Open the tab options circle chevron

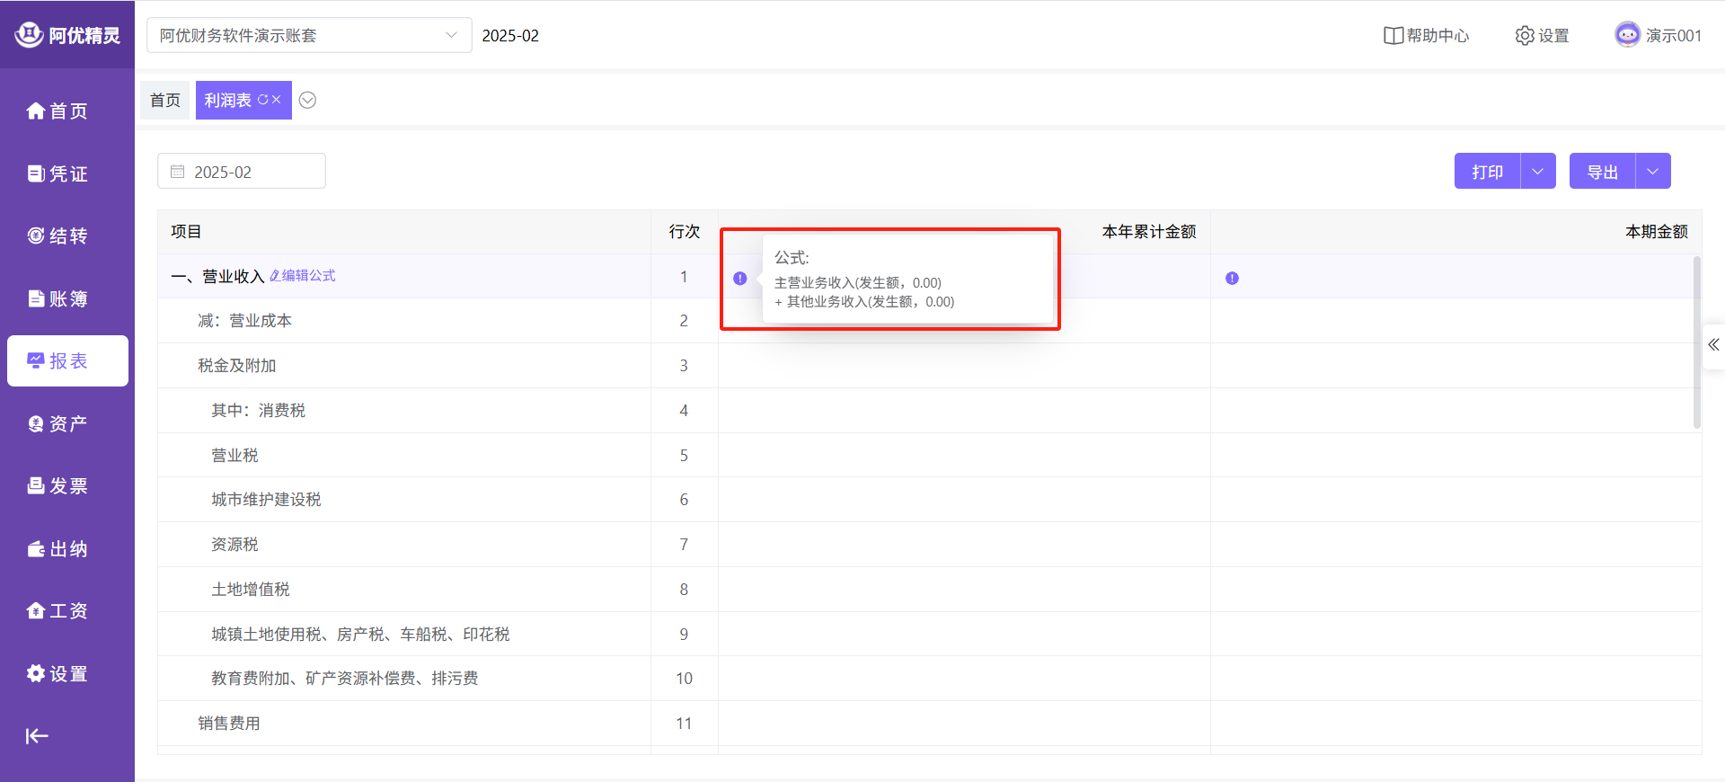point(307,101)
